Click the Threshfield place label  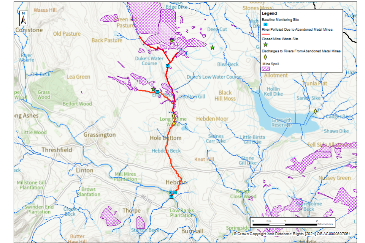tap(57, 150)
